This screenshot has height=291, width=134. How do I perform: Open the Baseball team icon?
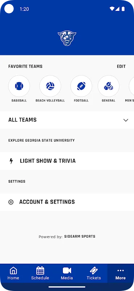19,86
